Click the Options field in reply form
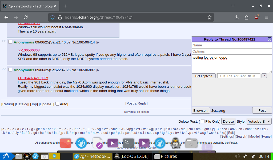The image size is (273, 160). click(x=232, y=51)
